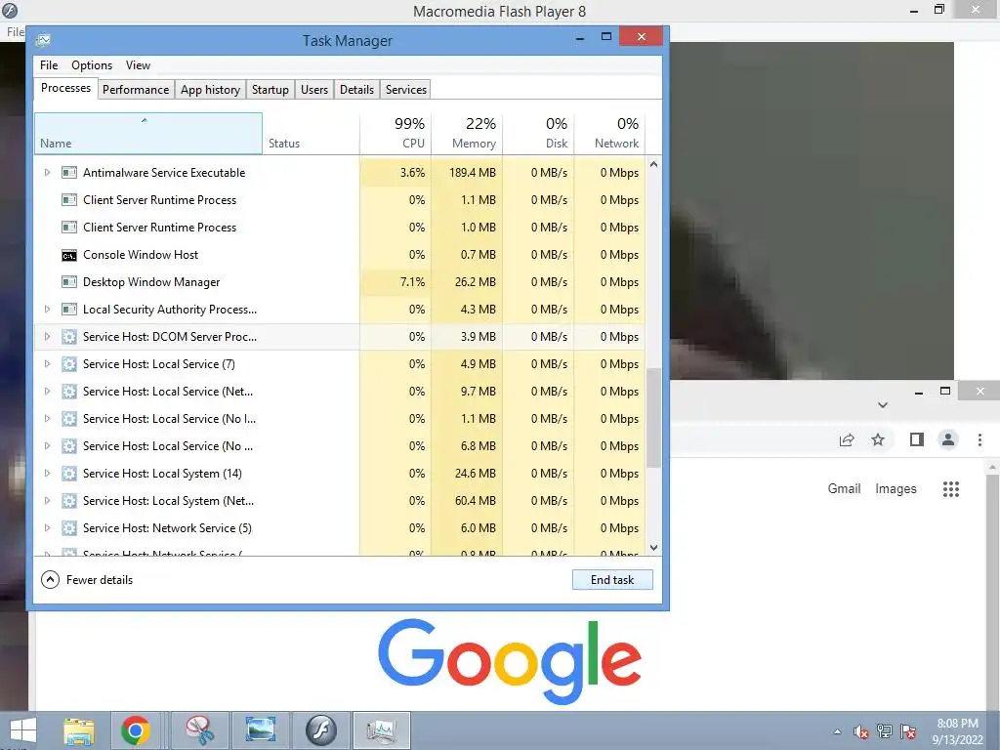Image resolution: width=1000 pixels, height=750 pixels.
Task: Open Flash Player taskbar icon
Action: click(320, 730)
